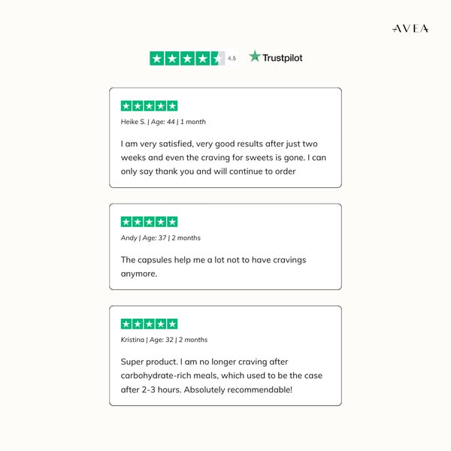Viewport: 451px width, 451px height.
Task: Click the 4.5 overall star rating bar
Action: click(186, 58)
